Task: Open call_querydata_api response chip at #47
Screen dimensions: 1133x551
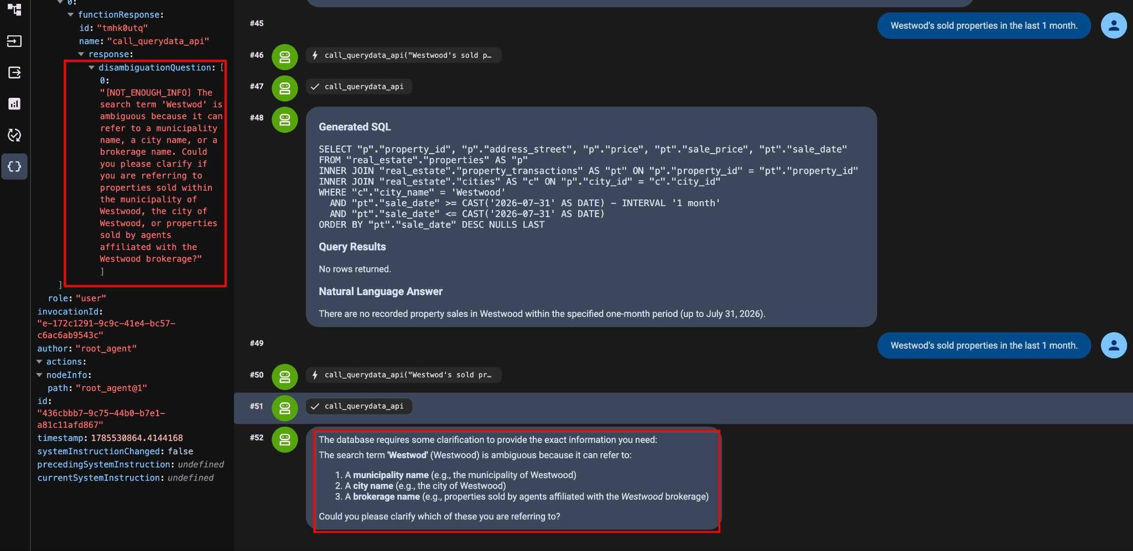Action: click(359, 87)
